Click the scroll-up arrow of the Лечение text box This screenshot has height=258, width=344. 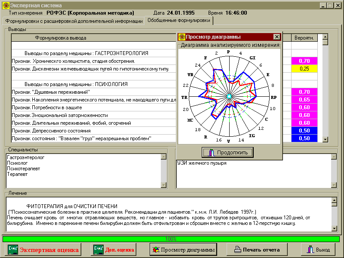click(334, 200)
